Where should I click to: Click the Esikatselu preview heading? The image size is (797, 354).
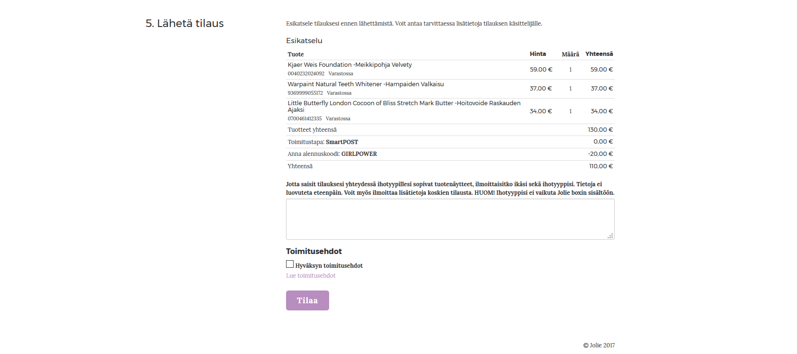click(x=304, y=41)
